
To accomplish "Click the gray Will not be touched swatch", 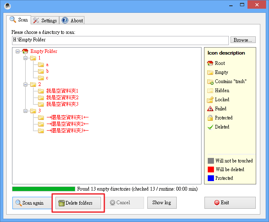I will point(211,161).
